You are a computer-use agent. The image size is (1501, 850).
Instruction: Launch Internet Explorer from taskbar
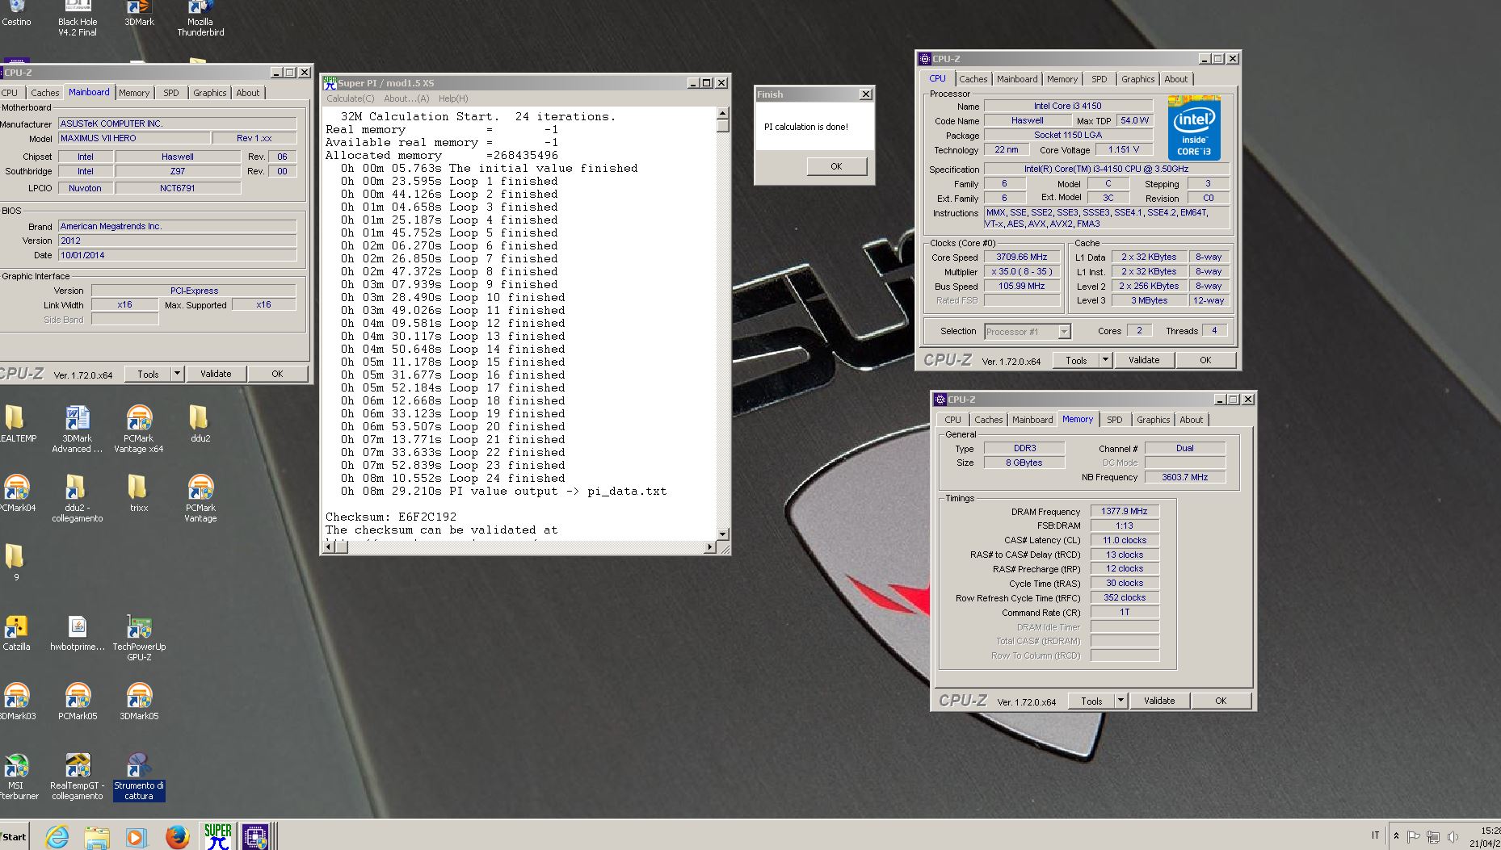(57, 836)
